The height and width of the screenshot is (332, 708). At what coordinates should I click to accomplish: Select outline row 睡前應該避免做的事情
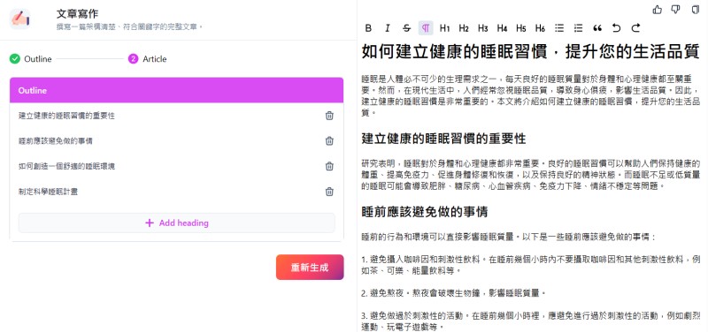point(176,141)
